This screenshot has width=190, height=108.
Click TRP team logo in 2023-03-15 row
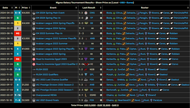(x=86, y=49)
